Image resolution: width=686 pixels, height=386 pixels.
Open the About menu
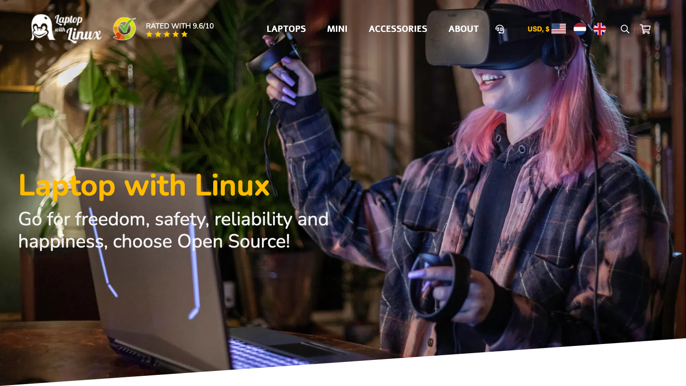(x=464, y=29)
